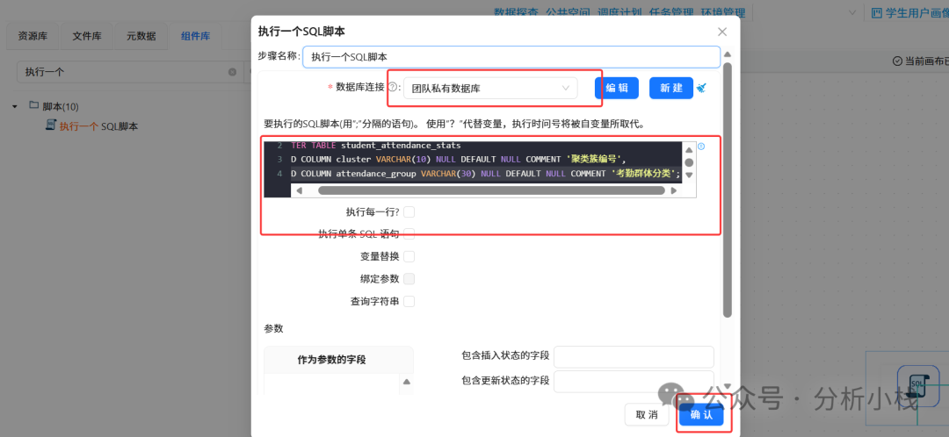This screenshot has height=437, width=949.
Task: Collapse the 脚本(10) tree node
Action: (15, 106)
